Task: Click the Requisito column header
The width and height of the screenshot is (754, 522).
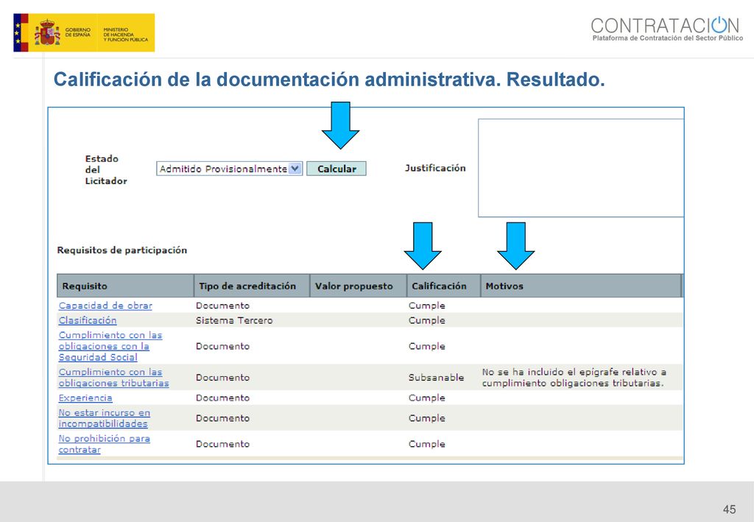Action: click(125, 286)
